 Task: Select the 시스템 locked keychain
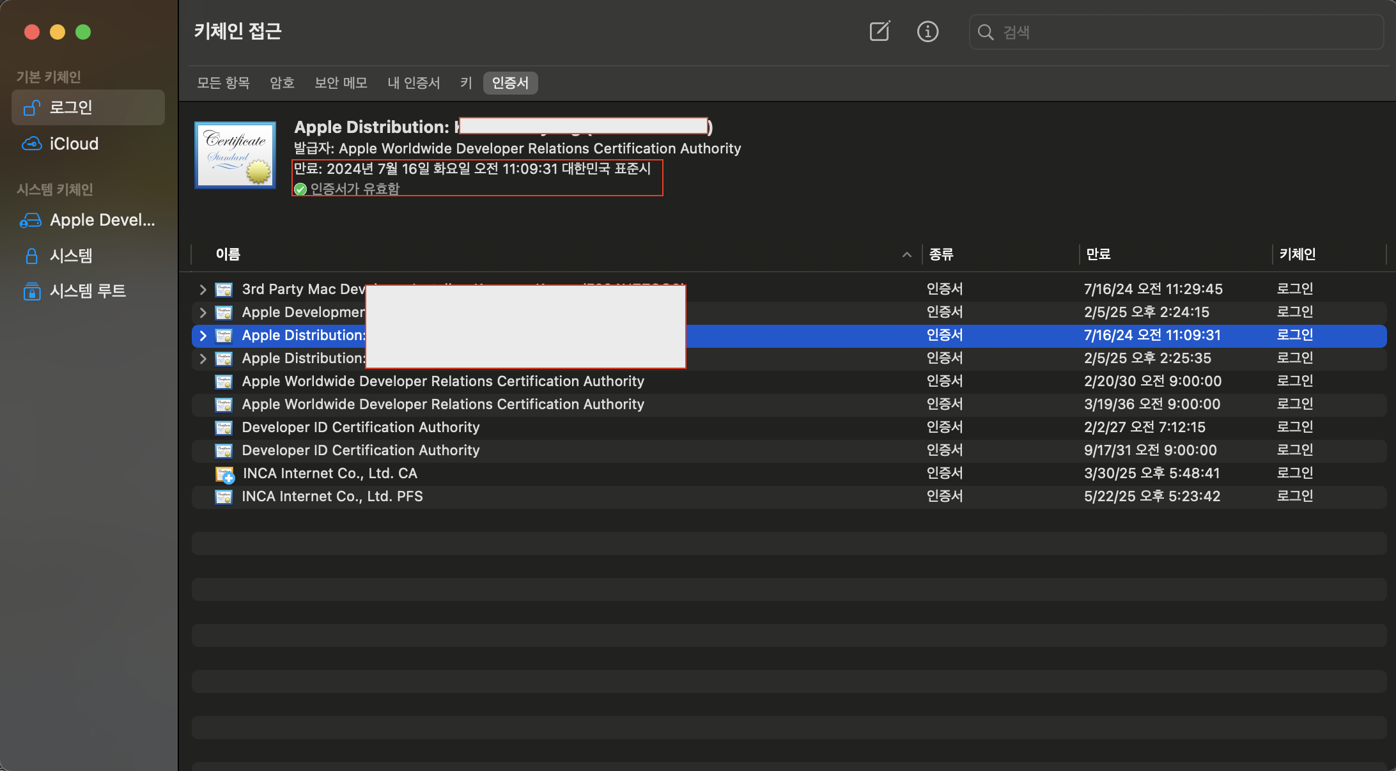click(x=71, y=256)
